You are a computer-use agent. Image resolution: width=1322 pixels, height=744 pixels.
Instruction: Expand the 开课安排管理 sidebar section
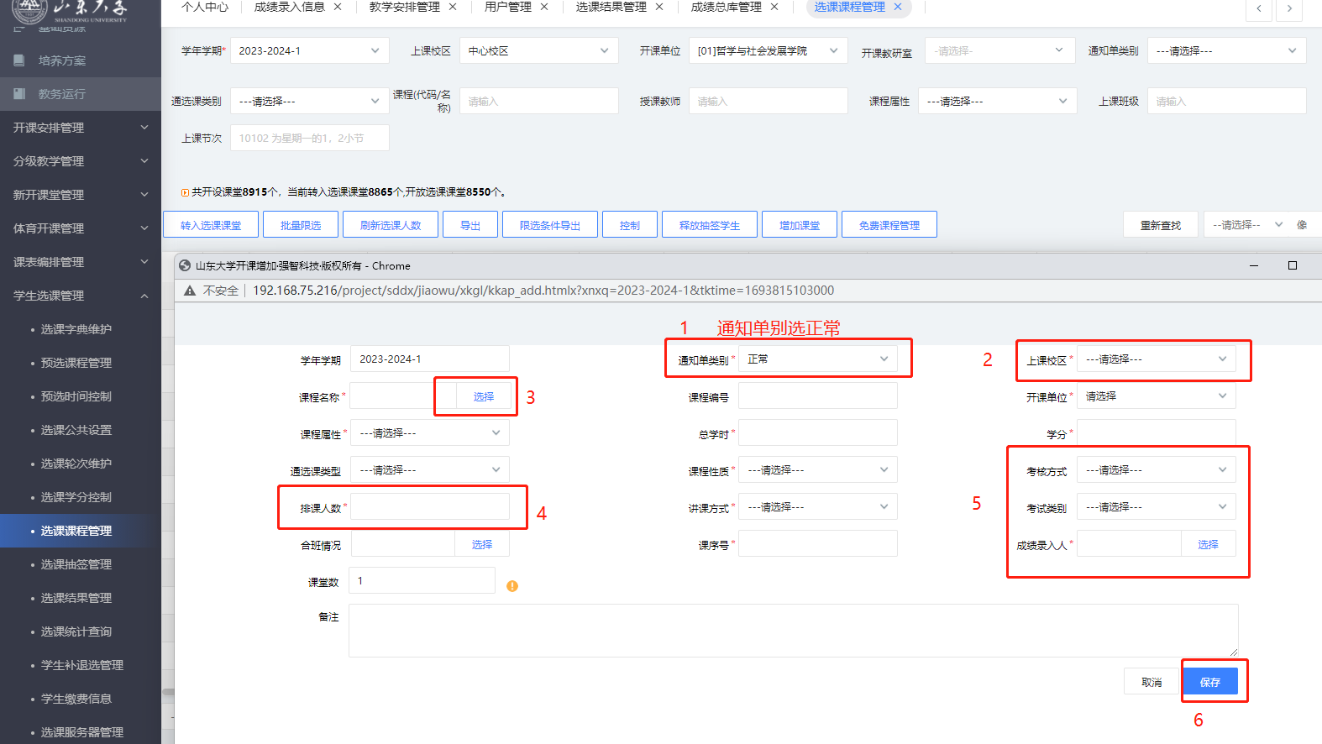80,128
